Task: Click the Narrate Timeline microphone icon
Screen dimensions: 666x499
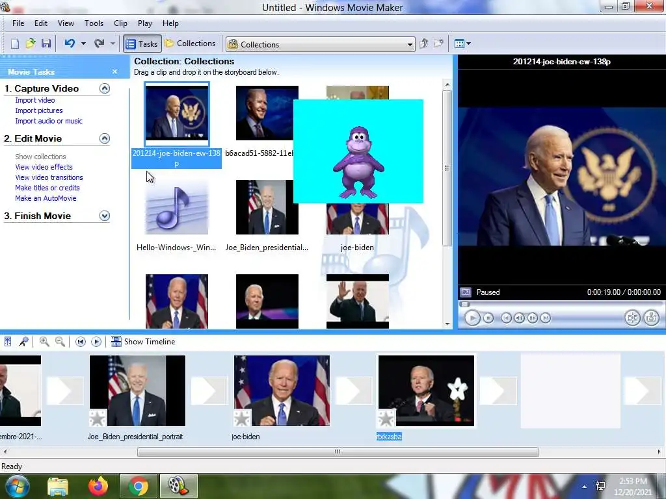Action: pos(24,342)
